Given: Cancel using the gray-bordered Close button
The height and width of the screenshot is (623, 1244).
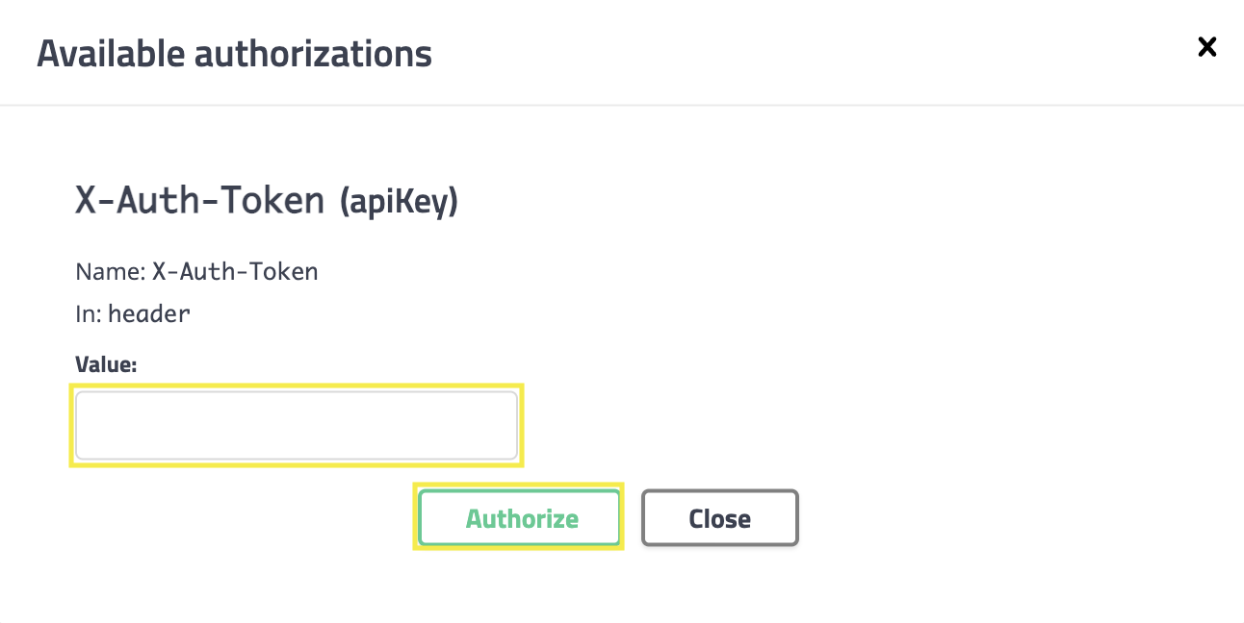Looking at the screenshot, I should (x=720, y=518).
